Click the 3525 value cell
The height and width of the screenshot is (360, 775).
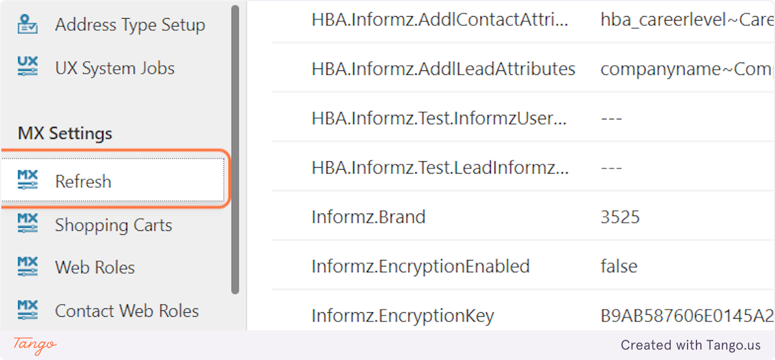pyautogui.click(x=620, y=217)
